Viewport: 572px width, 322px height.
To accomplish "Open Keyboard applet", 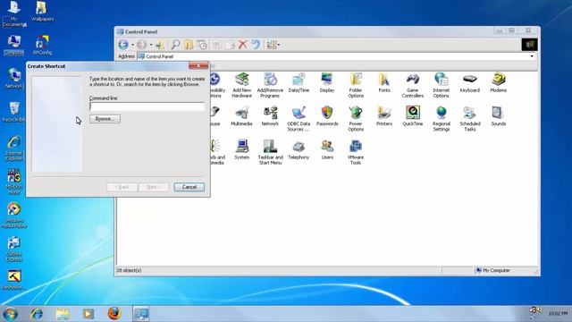I will pos(469,82).
